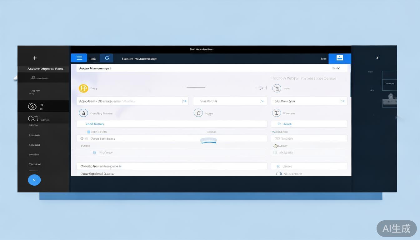Open the blue hamburger menu

coord(79,58)
